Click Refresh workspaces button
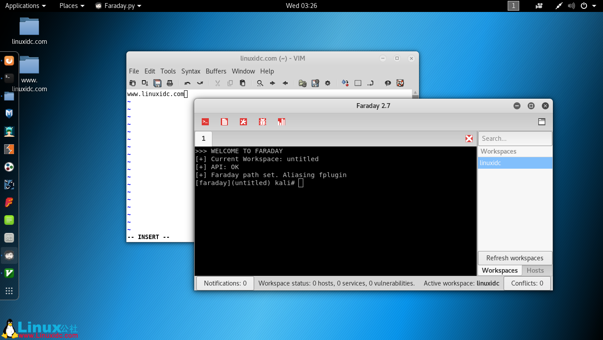 pos(515,258)
